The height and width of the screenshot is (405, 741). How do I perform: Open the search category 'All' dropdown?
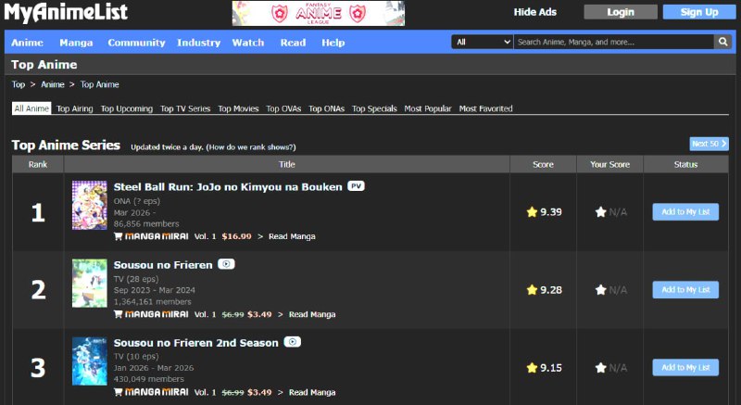482,42
